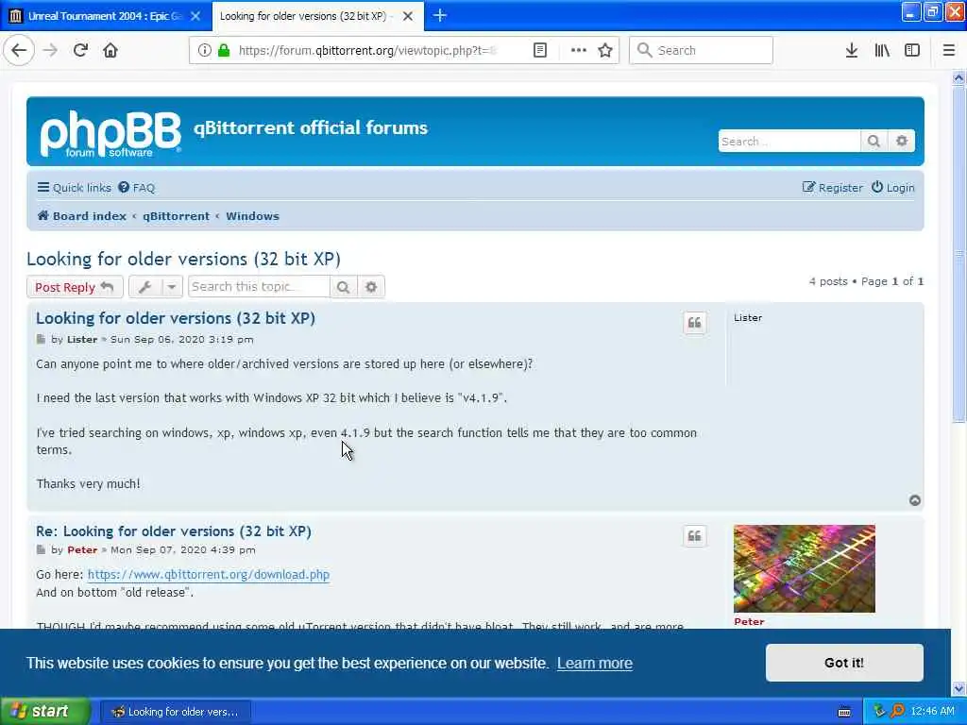967x725 pixels.
Task: Click the green padlock security icon
Action: click(224, 50)
